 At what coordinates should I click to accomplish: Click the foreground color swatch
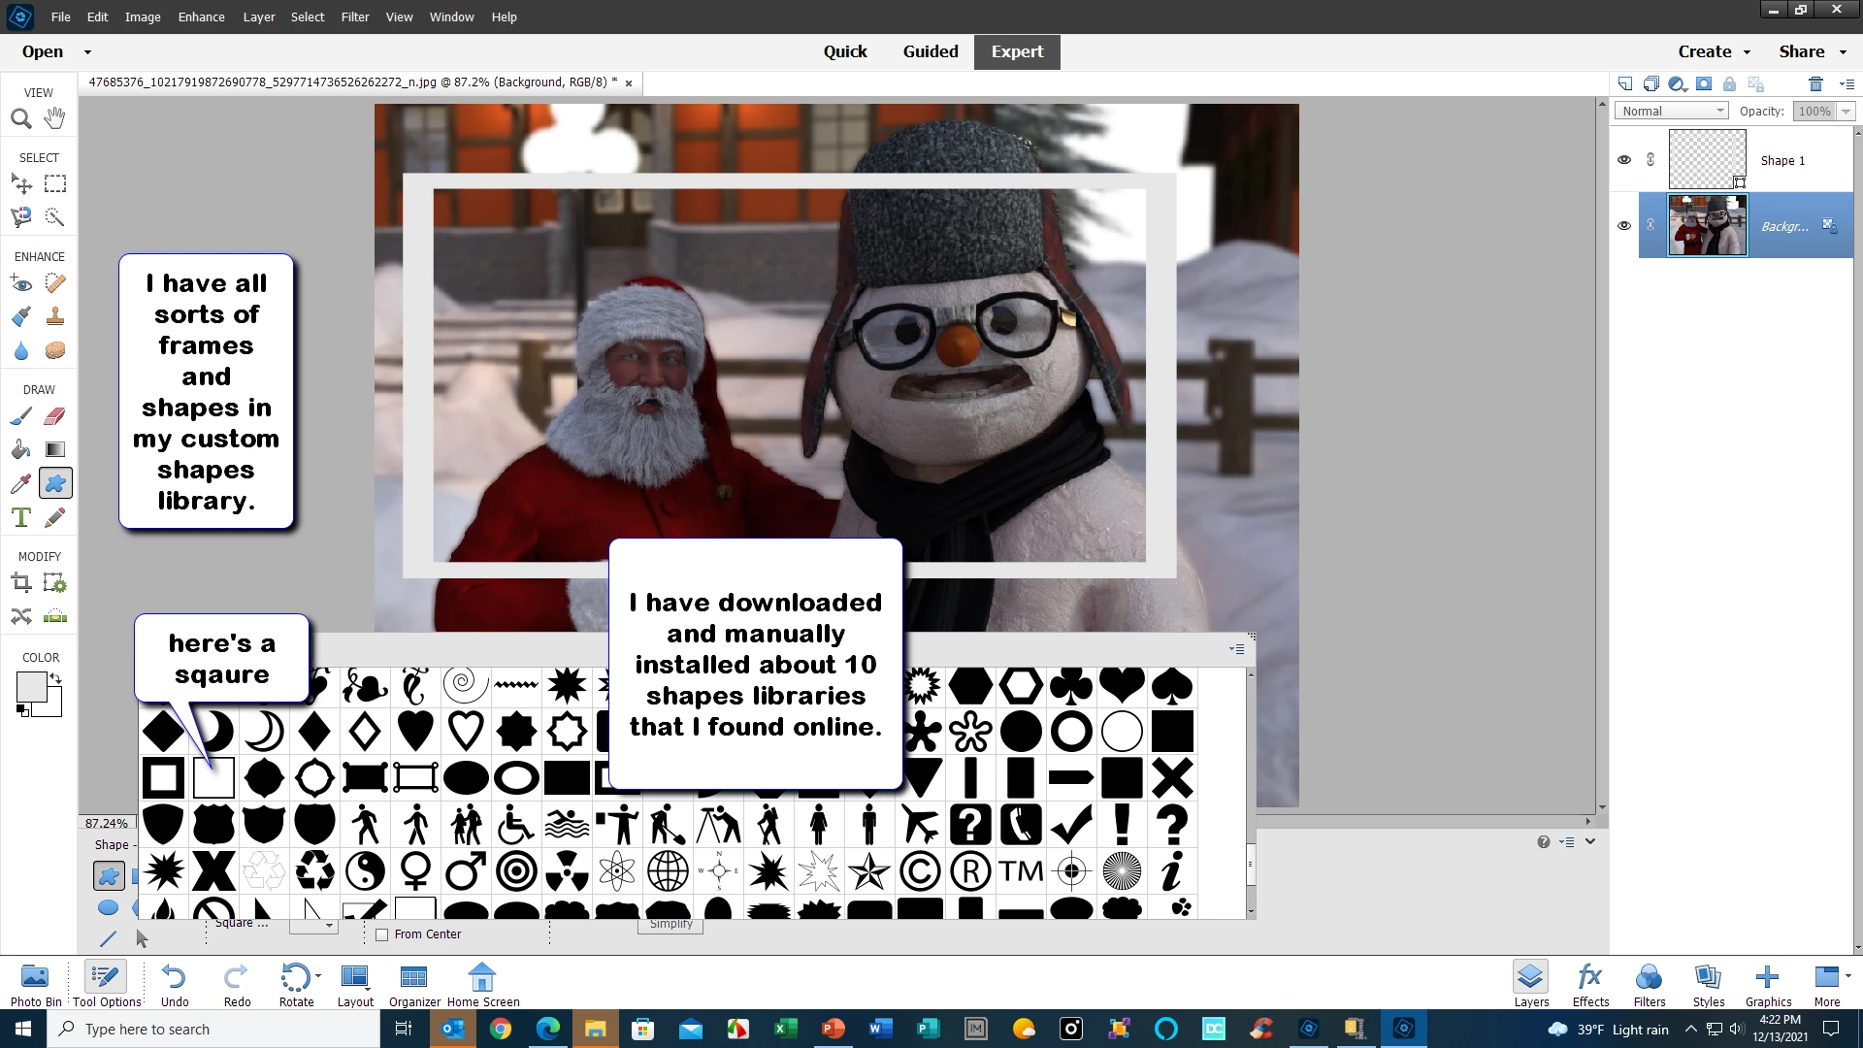pyautogui.click(x=31, y=686)
